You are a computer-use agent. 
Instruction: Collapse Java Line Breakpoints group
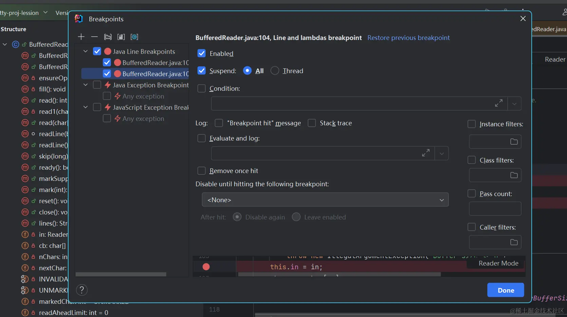(x=86, y=51)
